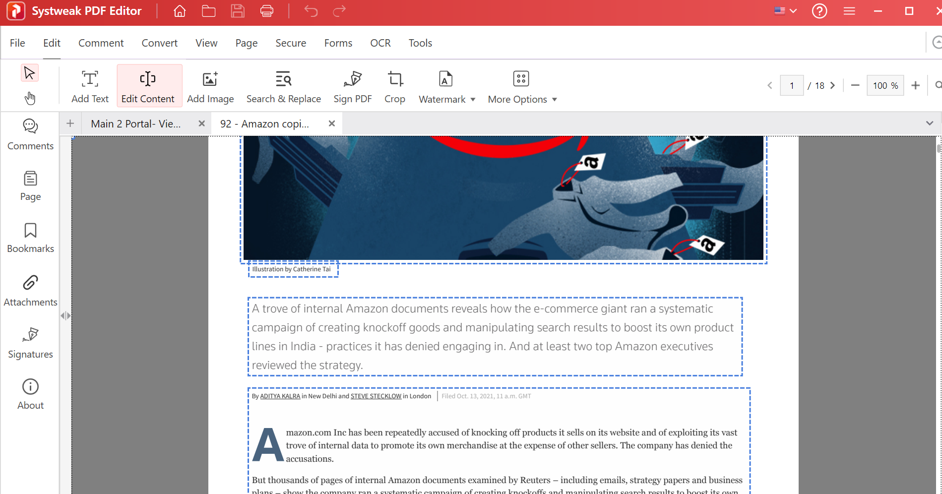Click the Add Image tool

coord(210,86)
